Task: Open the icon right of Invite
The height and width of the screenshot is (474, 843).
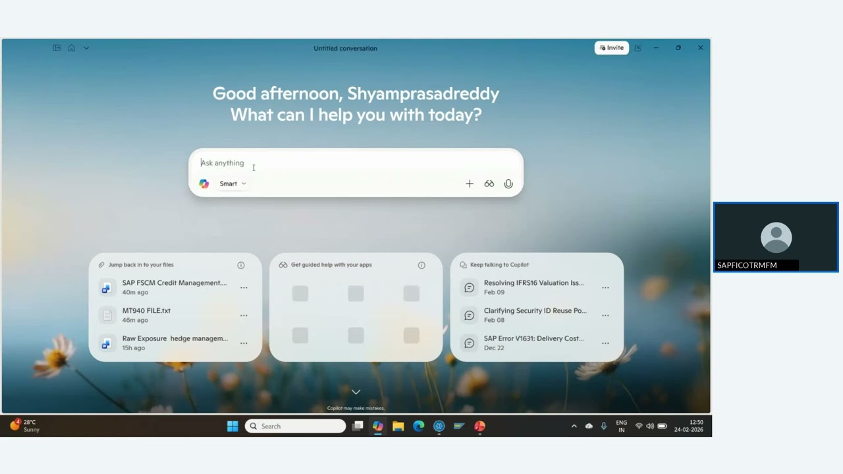Action: pos(638,48)
